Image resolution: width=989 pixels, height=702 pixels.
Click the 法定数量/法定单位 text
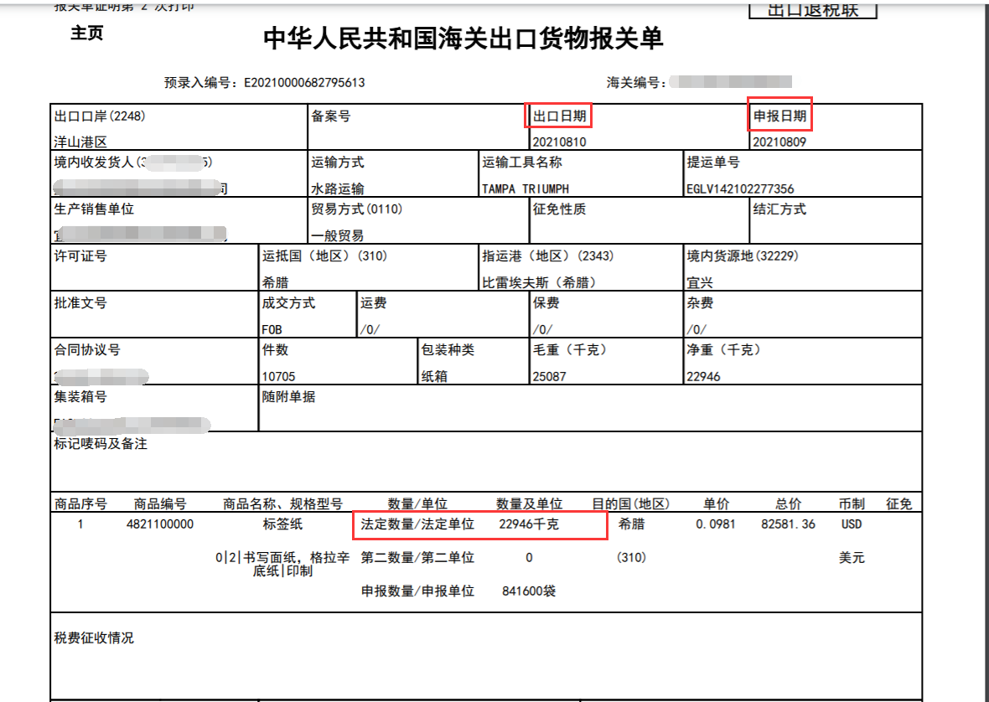tap(417, 524)
